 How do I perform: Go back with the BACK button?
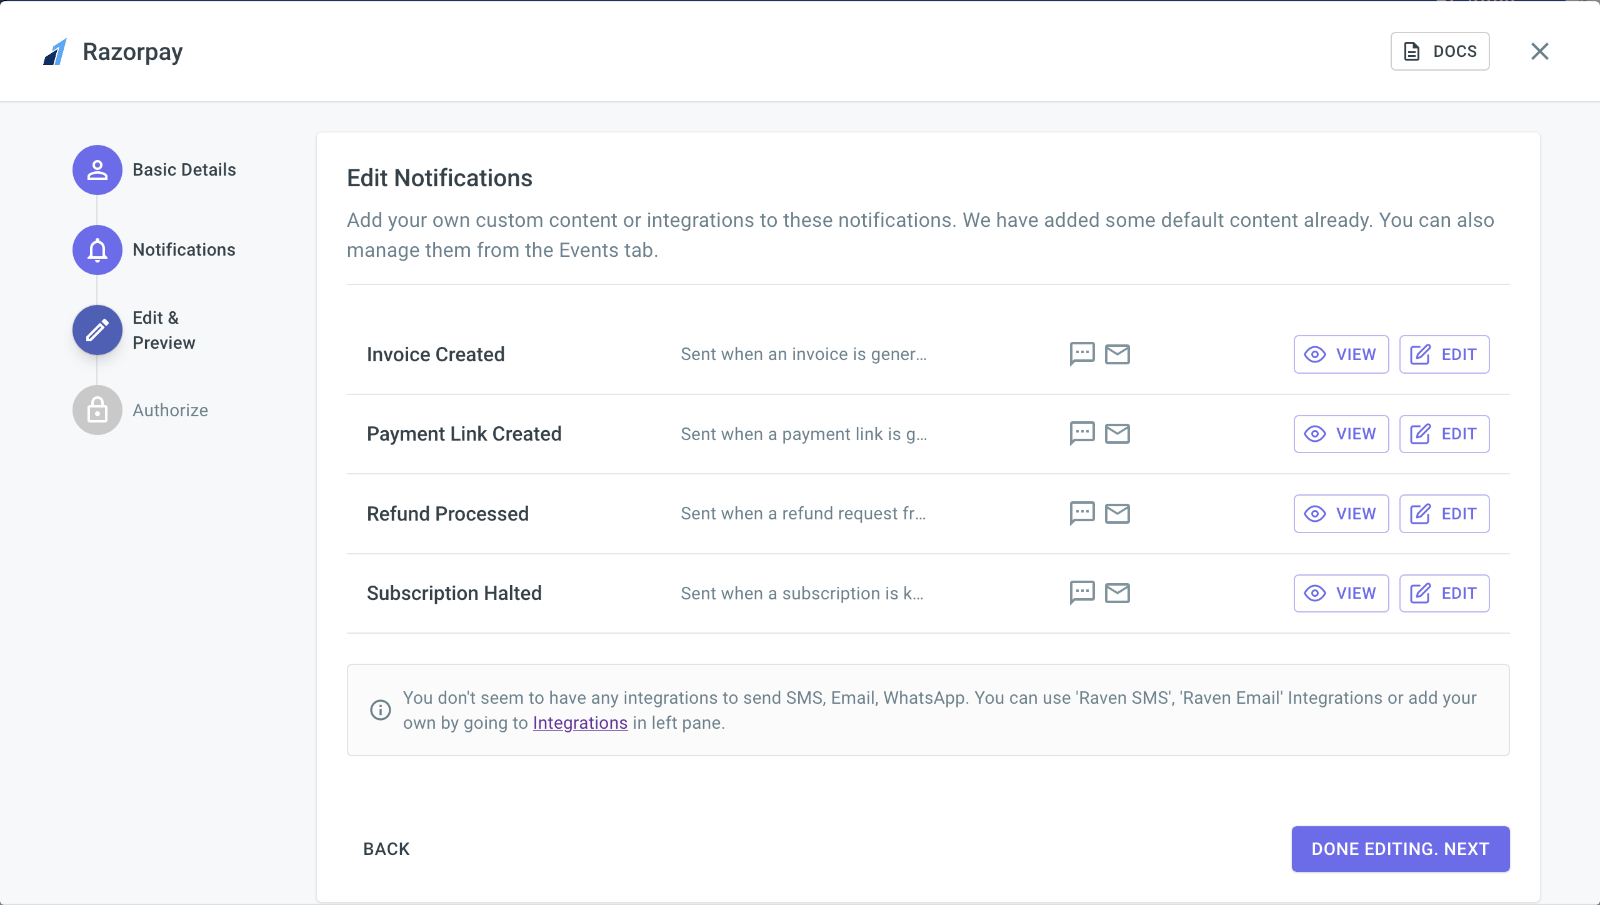pyautogui.click(x=386, y=849)
